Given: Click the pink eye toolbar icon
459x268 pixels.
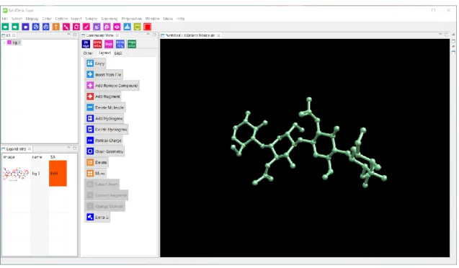Looking at the screenshot, I should pyautogui.click(x=117, y=27).
